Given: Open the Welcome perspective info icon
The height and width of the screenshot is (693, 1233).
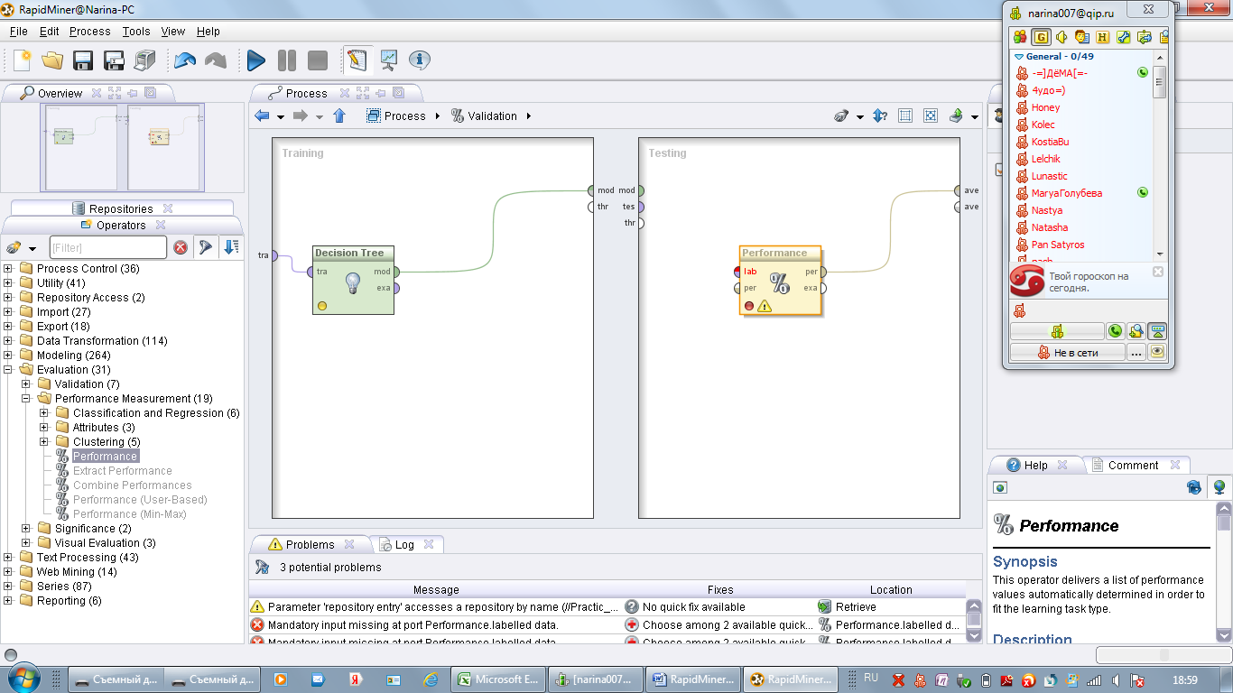Looking at the screenshot, I should 420,60.
